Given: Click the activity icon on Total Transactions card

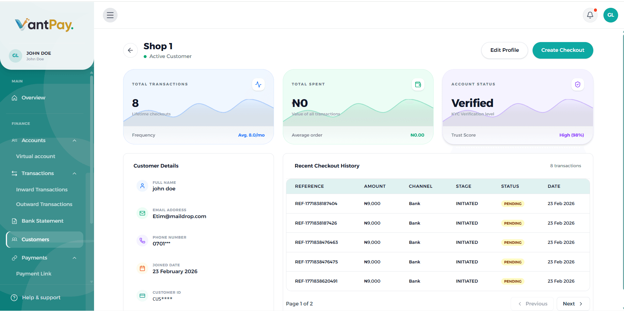Looking at the screenshot, I should [x=258, y=84].
